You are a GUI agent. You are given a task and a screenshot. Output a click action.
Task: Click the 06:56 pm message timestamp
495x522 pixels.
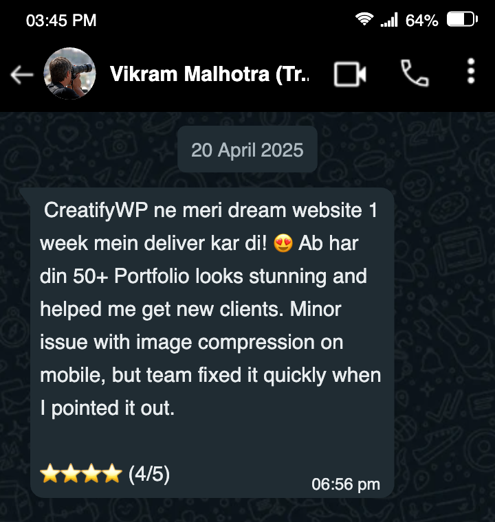(346, 484)
